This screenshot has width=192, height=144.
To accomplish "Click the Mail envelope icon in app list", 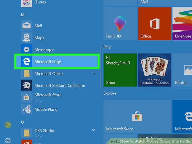I will (x=26, y=26).
